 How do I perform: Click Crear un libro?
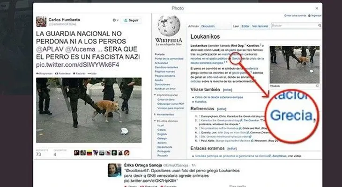tap(166, 99)
